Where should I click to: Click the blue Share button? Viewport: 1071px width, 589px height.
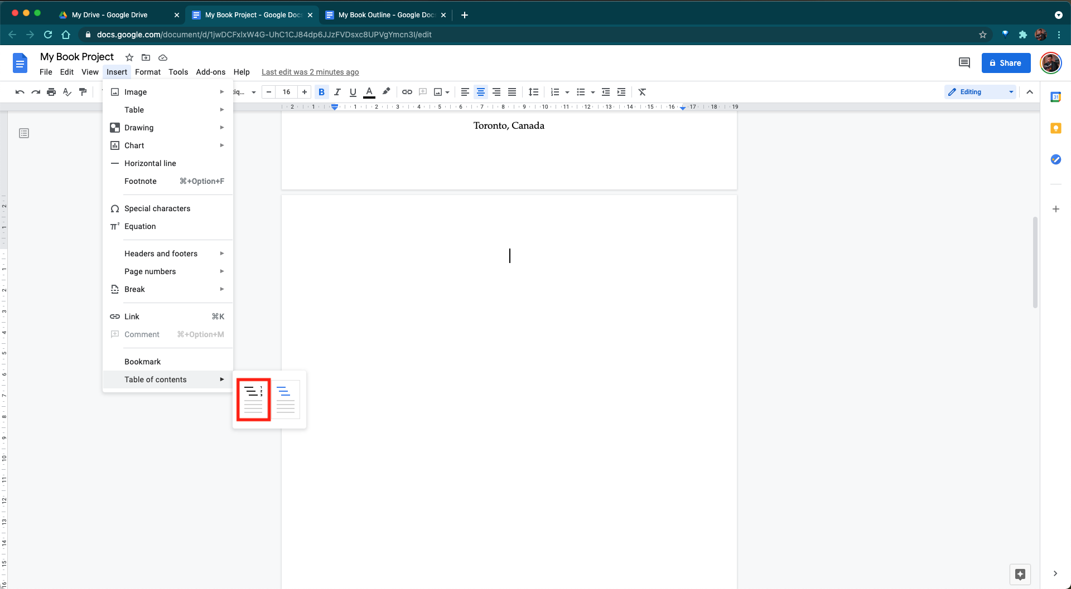click(x=1006, y=63)
